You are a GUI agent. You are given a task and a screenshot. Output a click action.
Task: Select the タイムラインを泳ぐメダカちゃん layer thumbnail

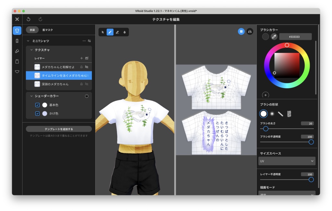pos(37,76)
